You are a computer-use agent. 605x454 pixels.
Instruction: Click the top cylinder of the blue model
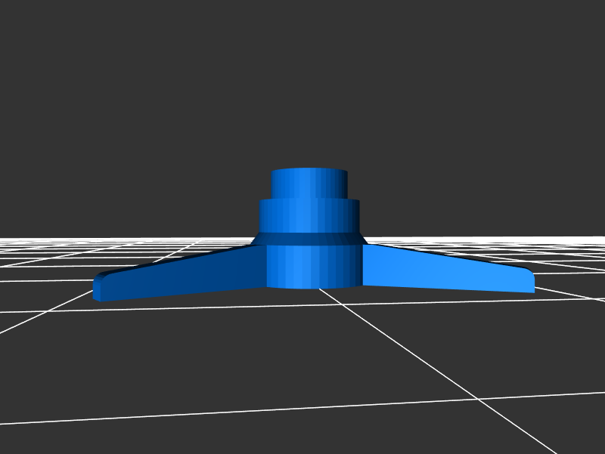[x=309, y=184]
